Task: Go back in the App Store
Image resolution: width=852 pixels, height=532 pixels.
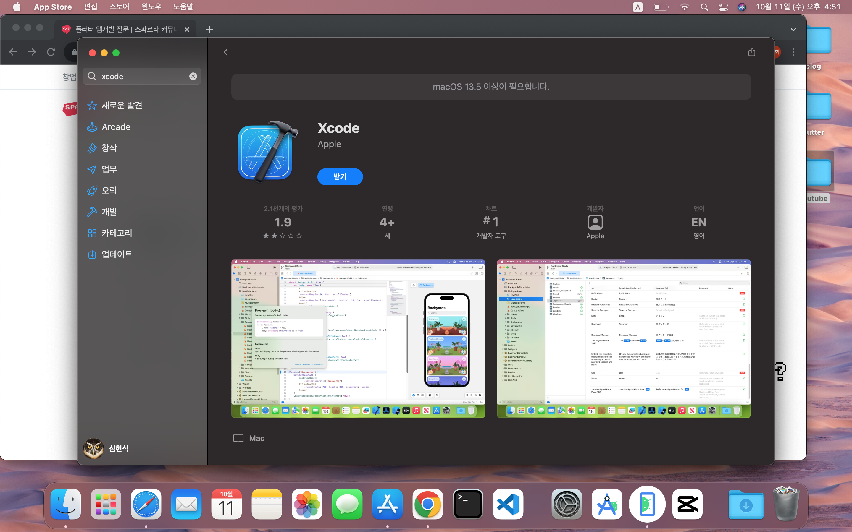Action: click(x=226, y=52)
